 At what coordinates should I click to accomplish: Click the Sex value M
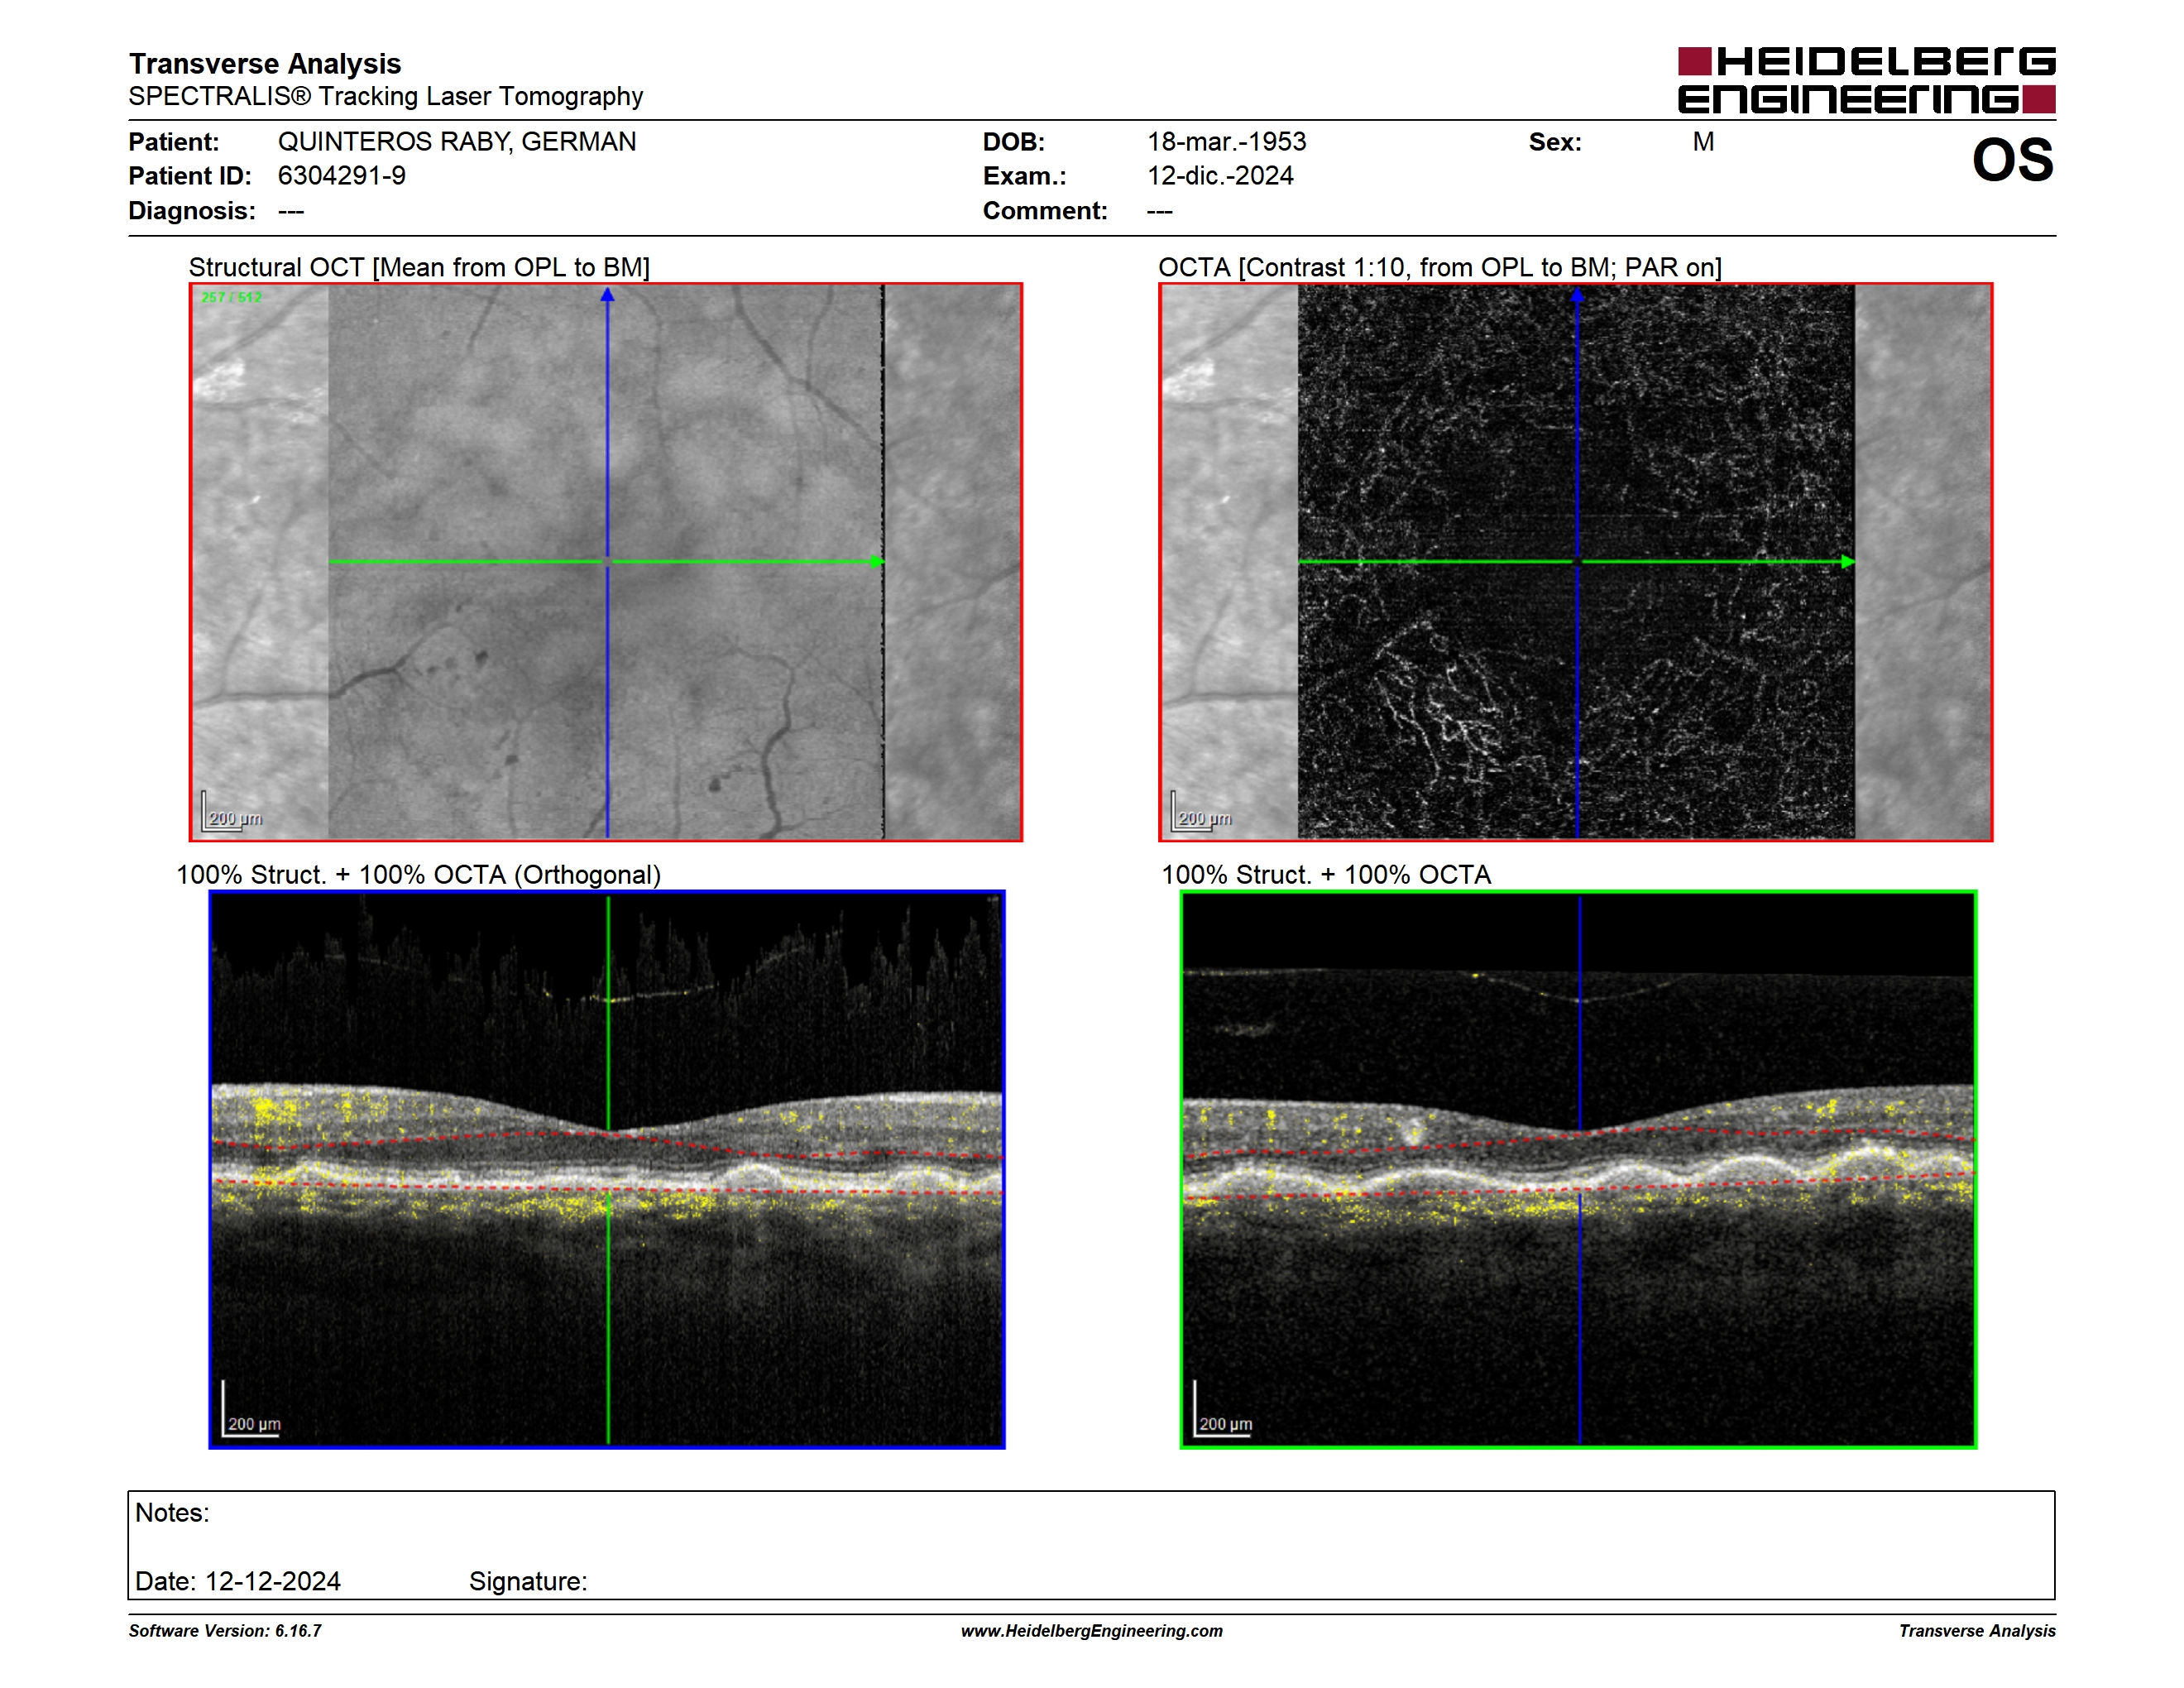1703,142
